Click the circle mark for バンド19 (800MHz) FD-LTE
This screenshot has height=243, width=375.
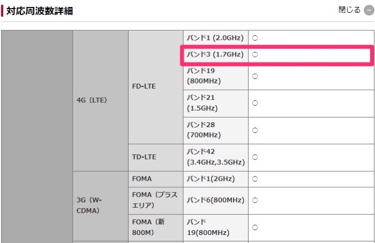click(x=255, y=76)
